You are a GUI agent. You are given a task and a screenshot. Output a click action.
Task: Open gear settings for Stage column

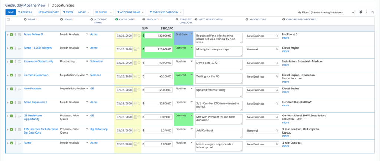coord(62,20)
